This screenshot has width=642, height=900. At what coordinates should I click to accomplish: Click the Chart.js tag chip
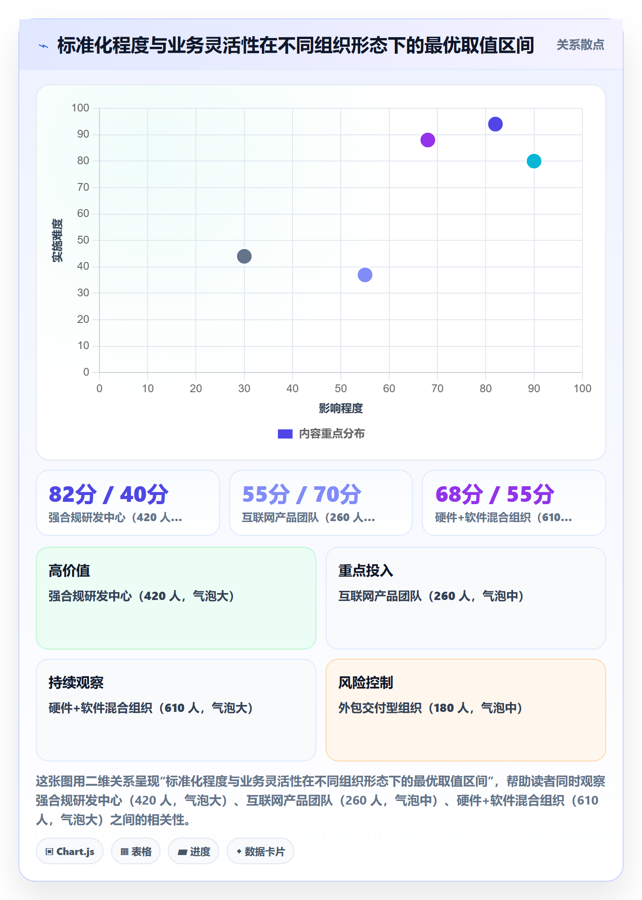pyautogui.click(x=70, y=851)
